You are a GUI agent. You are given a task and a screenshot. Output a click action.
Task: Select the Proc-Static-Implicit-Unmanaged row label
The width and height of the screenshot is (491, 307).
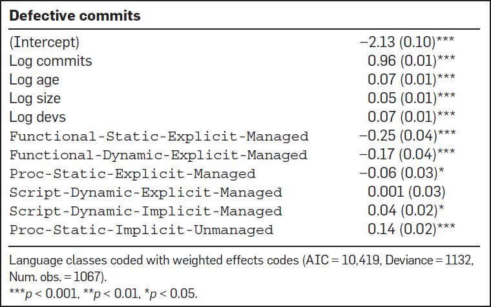(141, 230)
